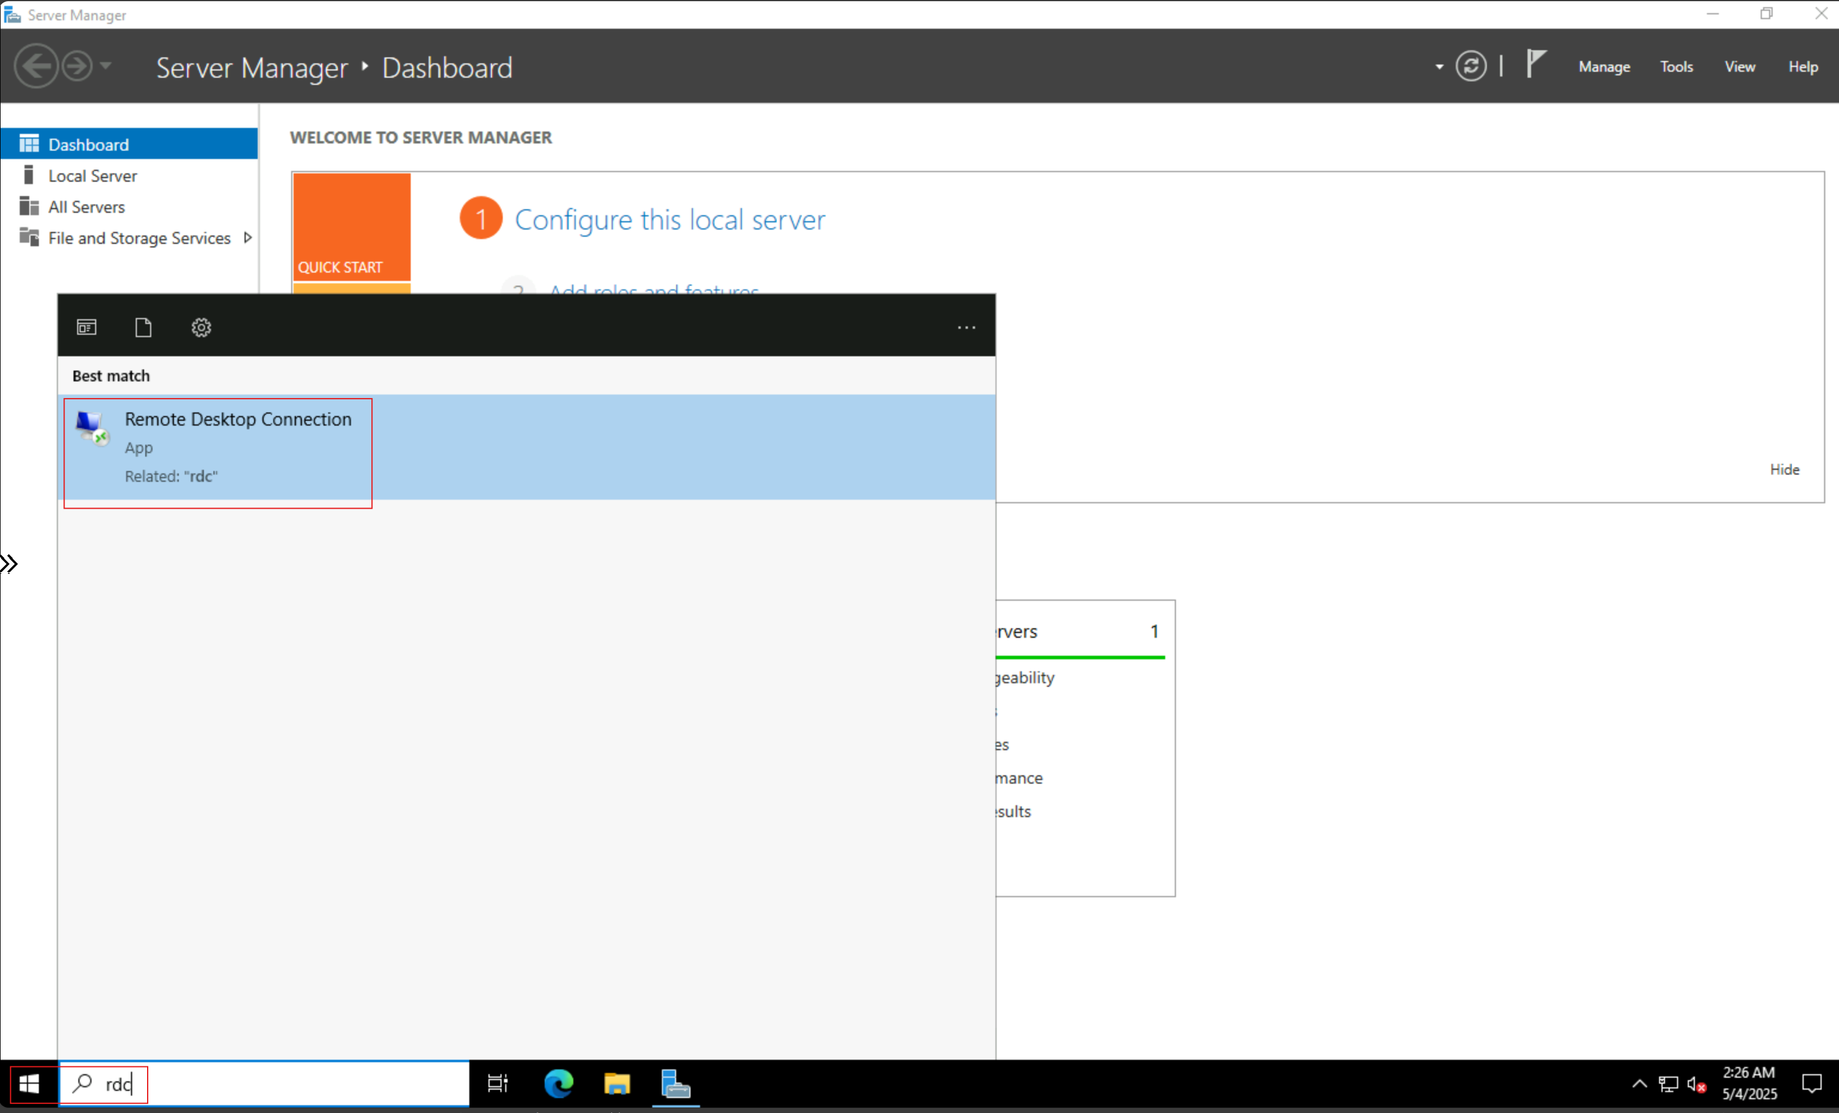1839x1113 pixels.
Task: Open the View menu
Action: [1740, 67]
